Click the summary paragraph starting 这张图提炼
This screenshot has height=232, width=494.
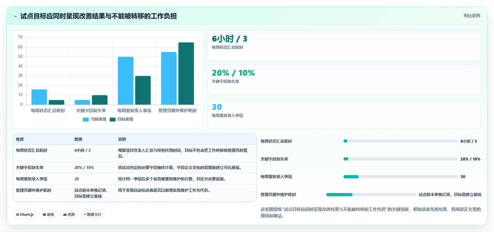[x=371, y=213]
